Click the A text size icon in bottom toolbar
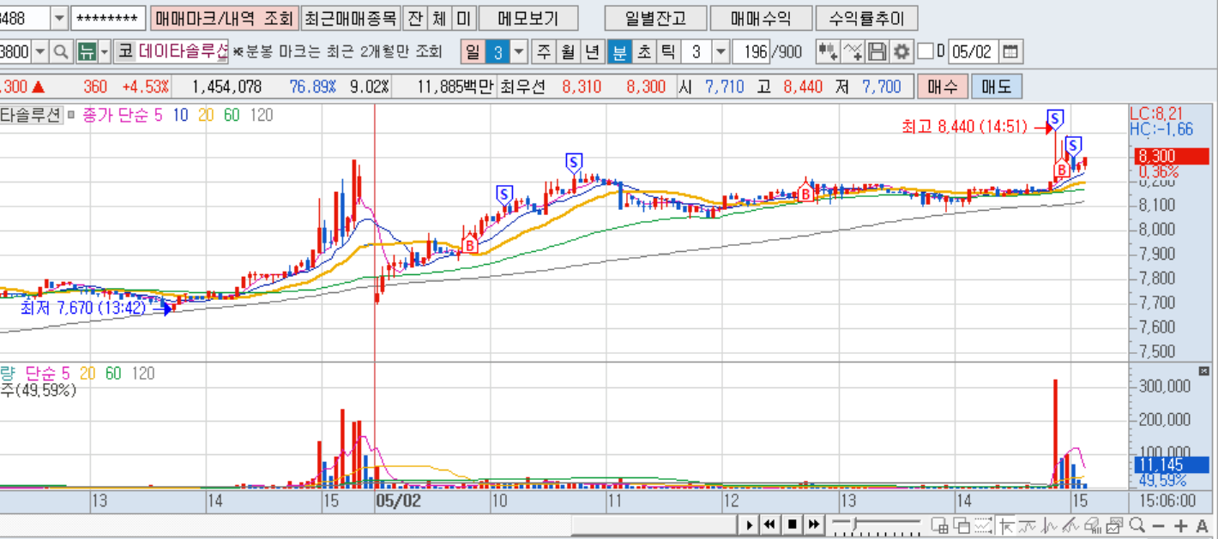 click(x=1203, y=525)
